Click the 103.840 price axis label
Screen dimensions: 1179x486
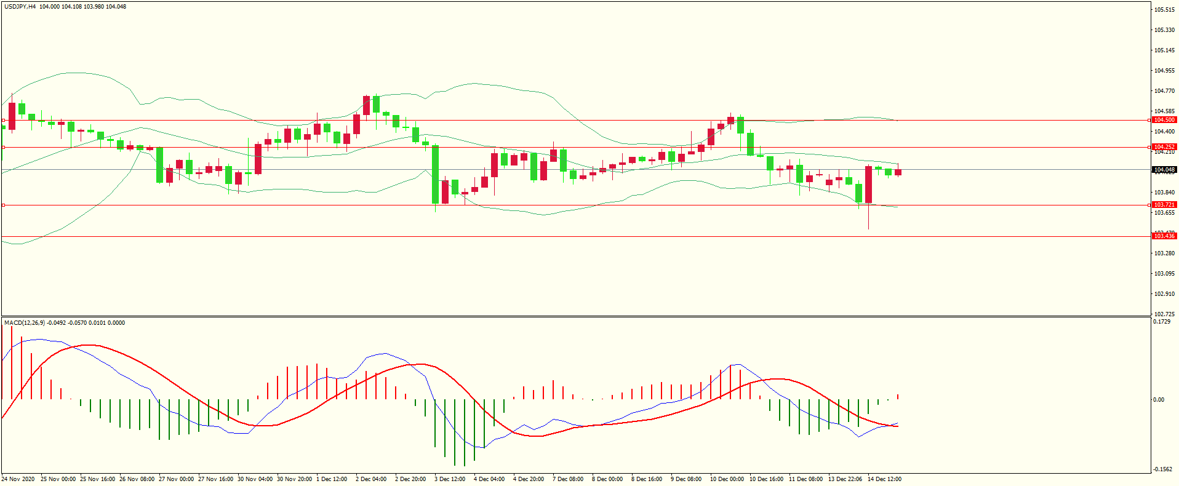pos(1164,193)
